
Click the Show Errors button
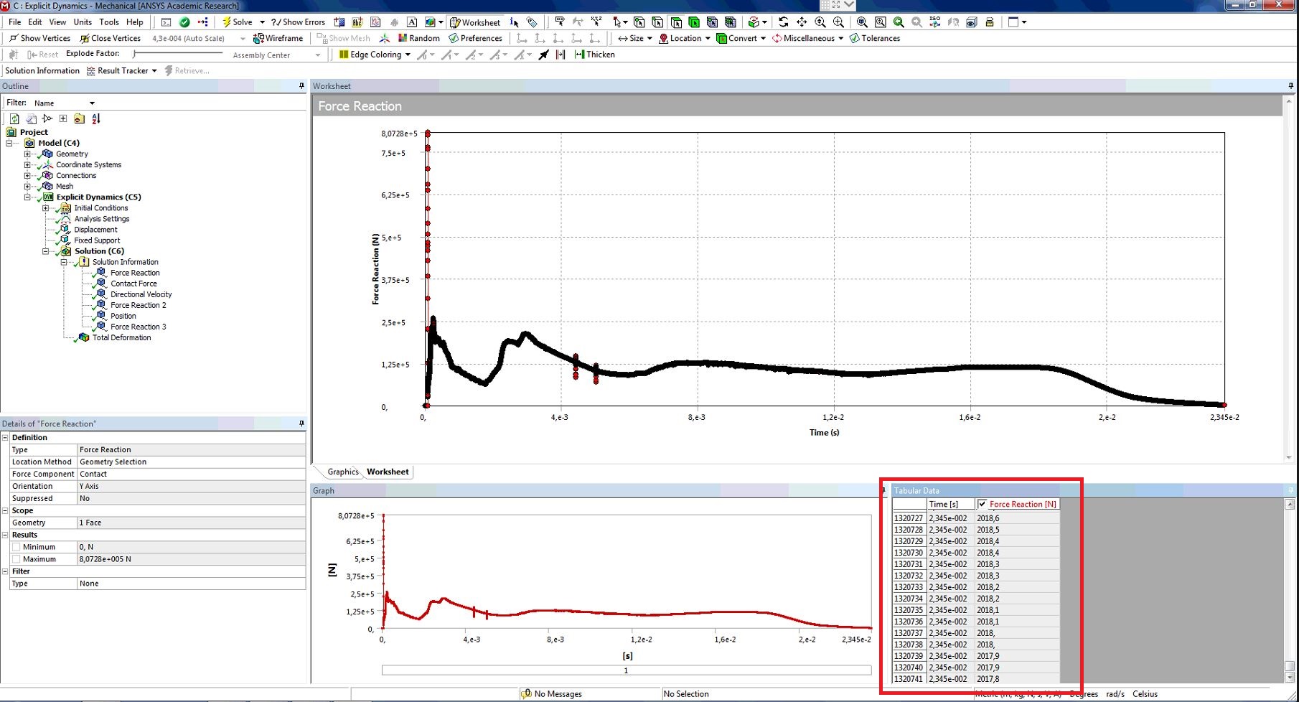pos(298,22)
